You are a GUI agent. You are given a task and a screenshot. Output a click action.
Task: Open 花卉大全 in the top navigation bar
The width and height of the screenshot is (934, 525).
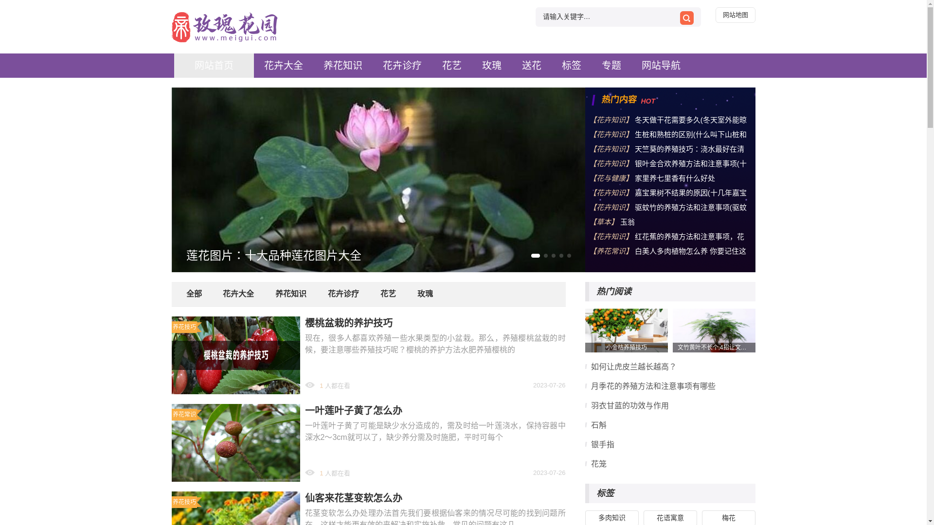[284, 66]
